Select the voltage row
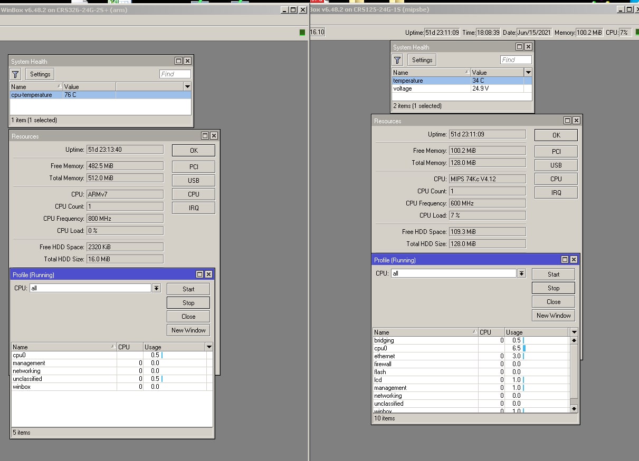The width and height of the screenshot is (639, 461). pyautogui.click(x=462, y=89)
